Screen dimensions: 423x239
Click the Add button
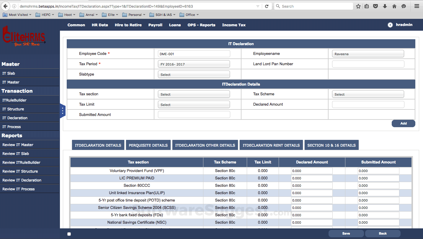point(403,123)
